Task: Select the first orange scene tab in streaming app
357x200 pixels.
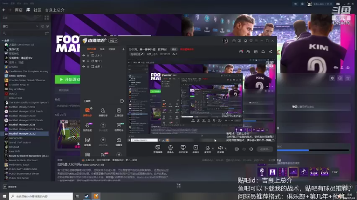Action: 91,49
